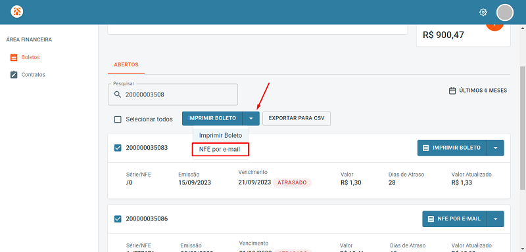
Task: Click boleto number 200000035083
Action: pyautogui.click(x=147, y=148)
